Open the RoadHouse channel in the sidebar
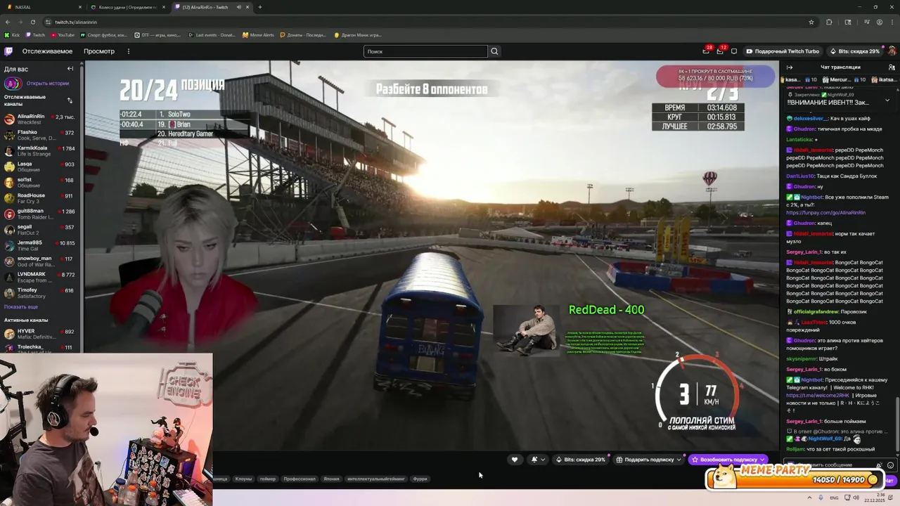 click(41, 198)
